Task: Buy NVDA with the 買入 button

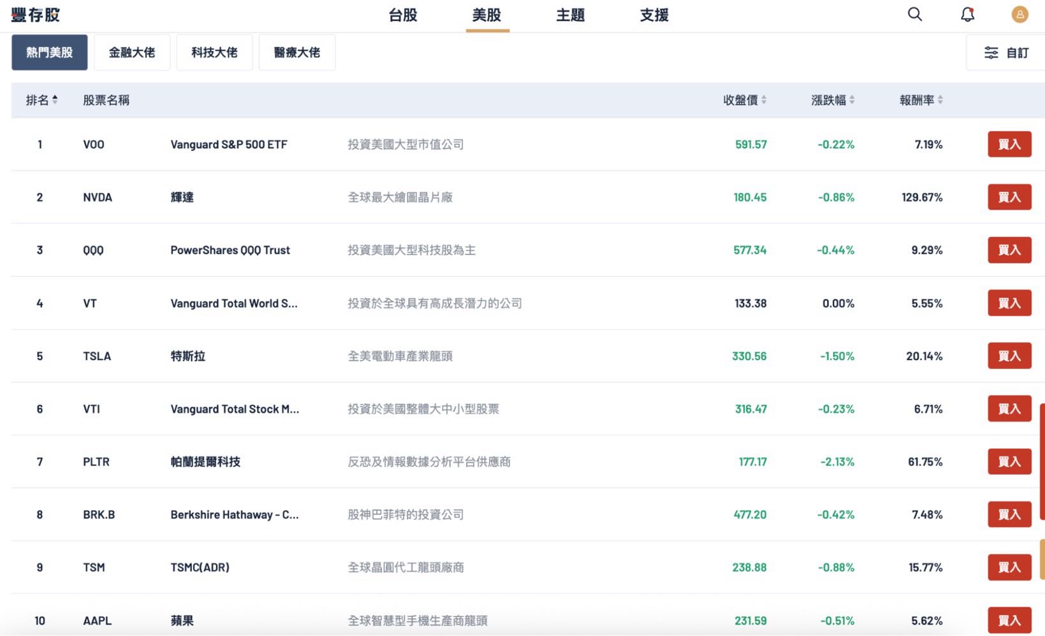Action: coord(1009,198)
